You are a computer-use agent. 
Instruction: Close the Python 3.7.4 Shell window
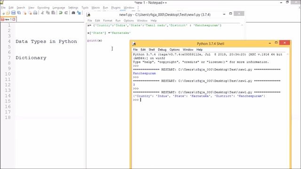[x=285, y=43]
